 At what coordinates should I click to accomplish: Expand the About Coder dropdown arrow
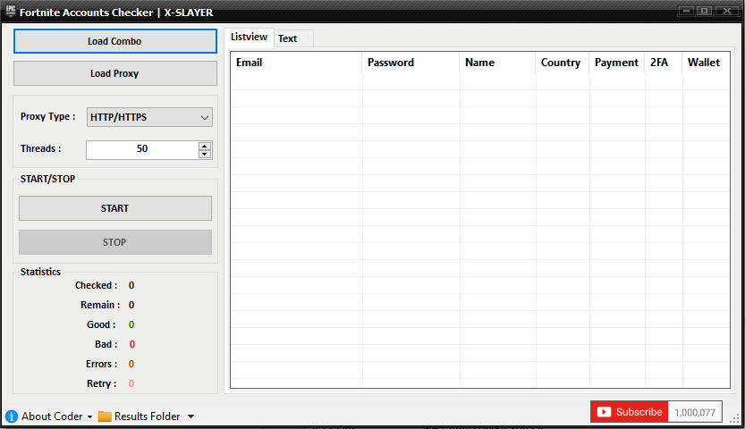point(89,416)
